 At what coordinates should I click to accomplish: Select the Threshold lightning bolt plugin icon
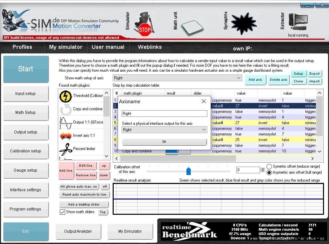click(65, 96)
